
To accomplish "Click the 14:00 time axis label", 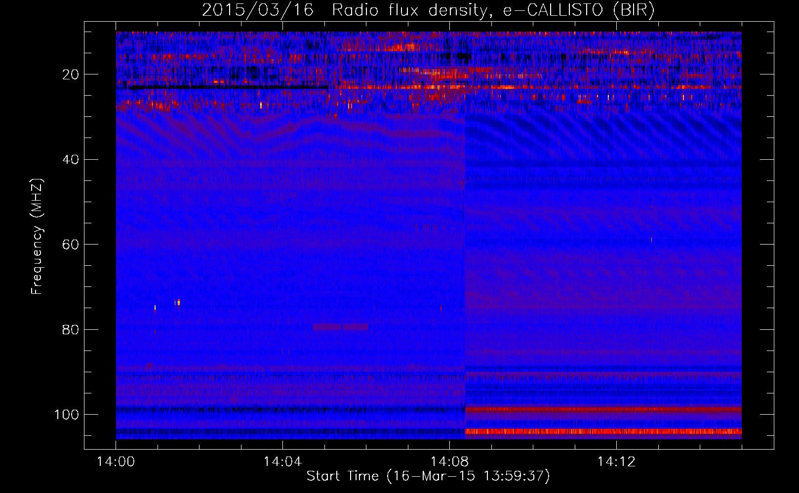I will tap(116, 461).
